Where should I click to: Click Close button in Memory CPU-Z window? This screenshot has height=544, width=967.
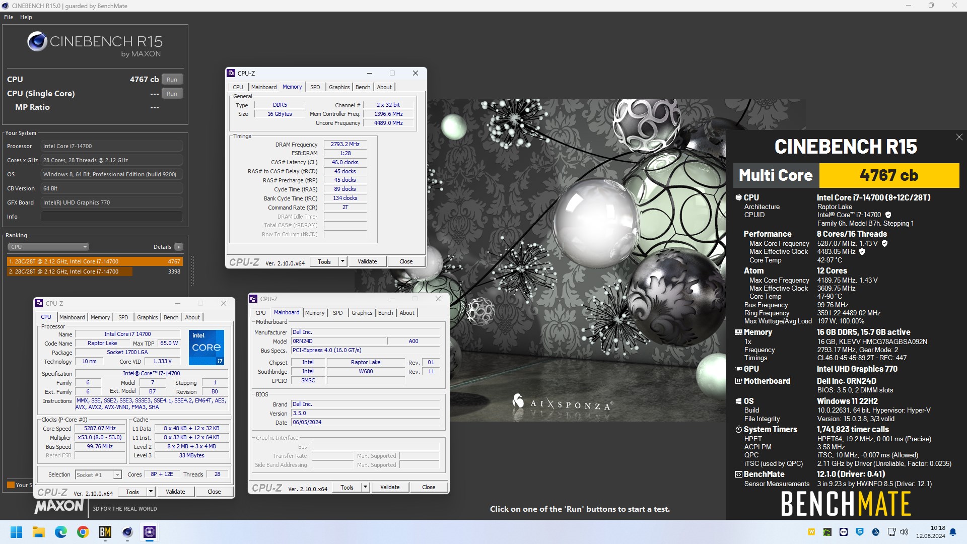tap(406, 261)
